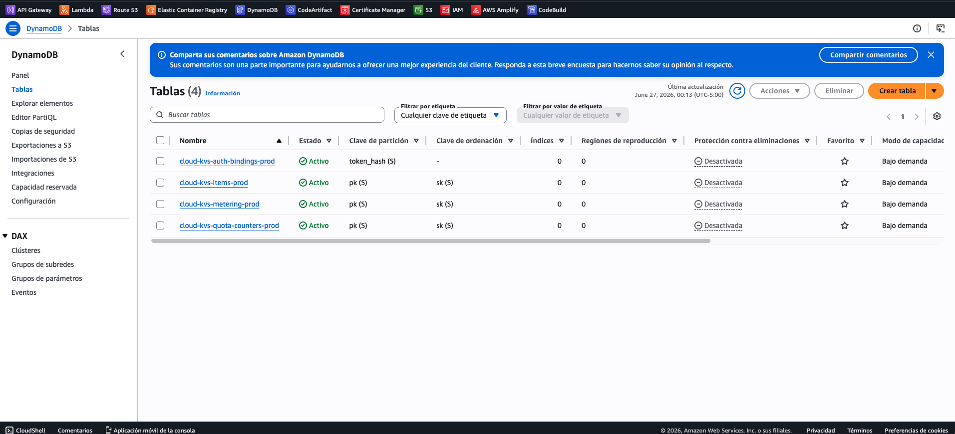Favorite cloud-kvs-quota-counters-prod with star
This screenshot has height=434, width=955.
(845, 225)
